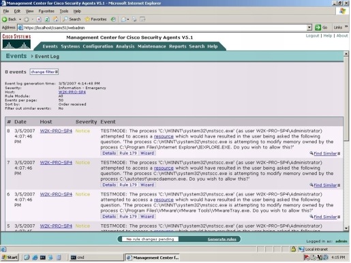Open the Systems navigation tab

point(70,46)
